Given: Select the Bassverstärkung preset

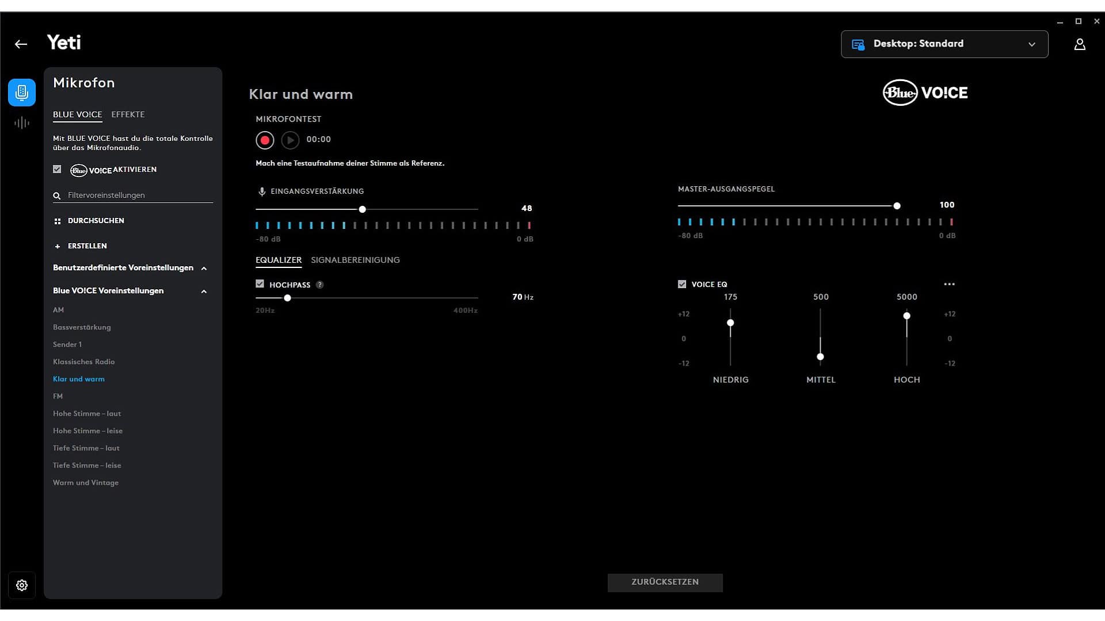Looking at the screenshot, I should coord(82,327).
